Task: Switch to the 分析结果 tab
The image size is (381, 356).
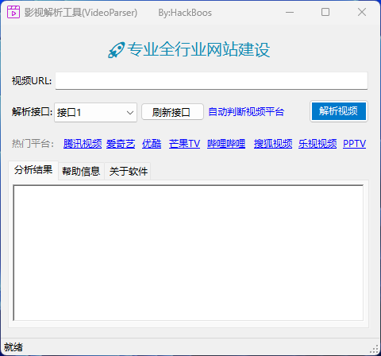Action: click(33, 170)
